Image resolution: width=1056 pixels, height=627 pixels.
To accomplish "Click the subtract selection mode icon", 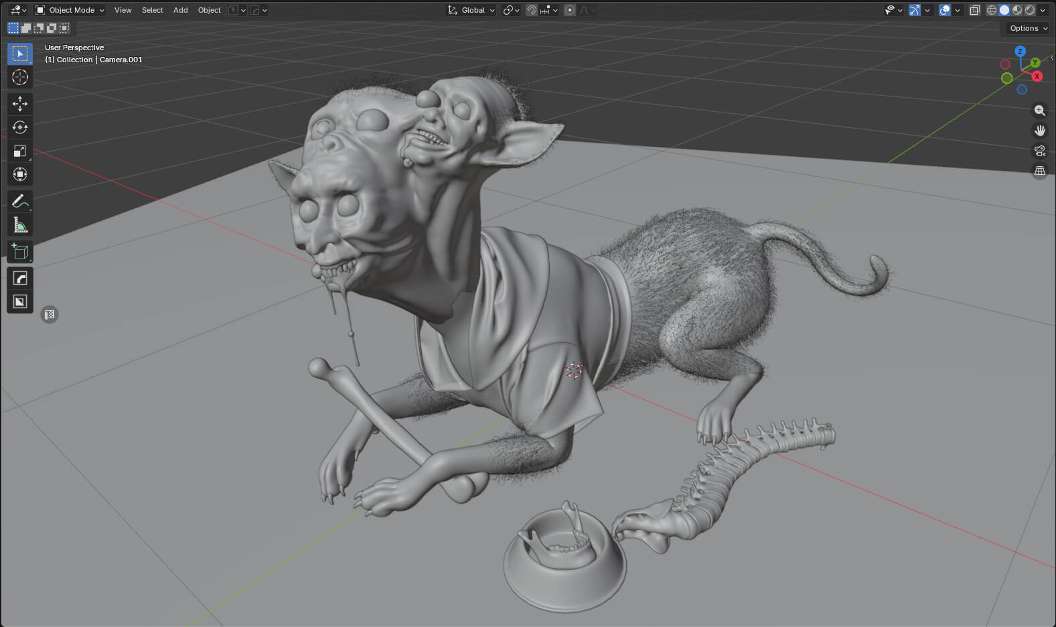I will pyautogui.click(x=39, y=28).
